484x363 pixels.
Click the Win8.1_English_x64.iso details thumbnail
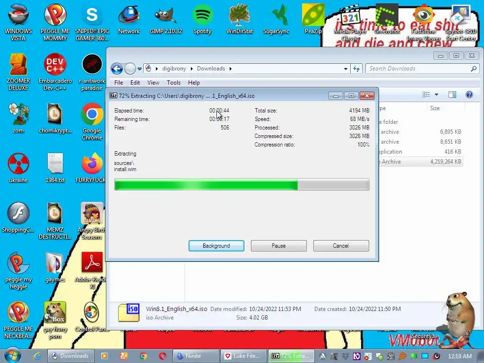click(x=129, y=313)
